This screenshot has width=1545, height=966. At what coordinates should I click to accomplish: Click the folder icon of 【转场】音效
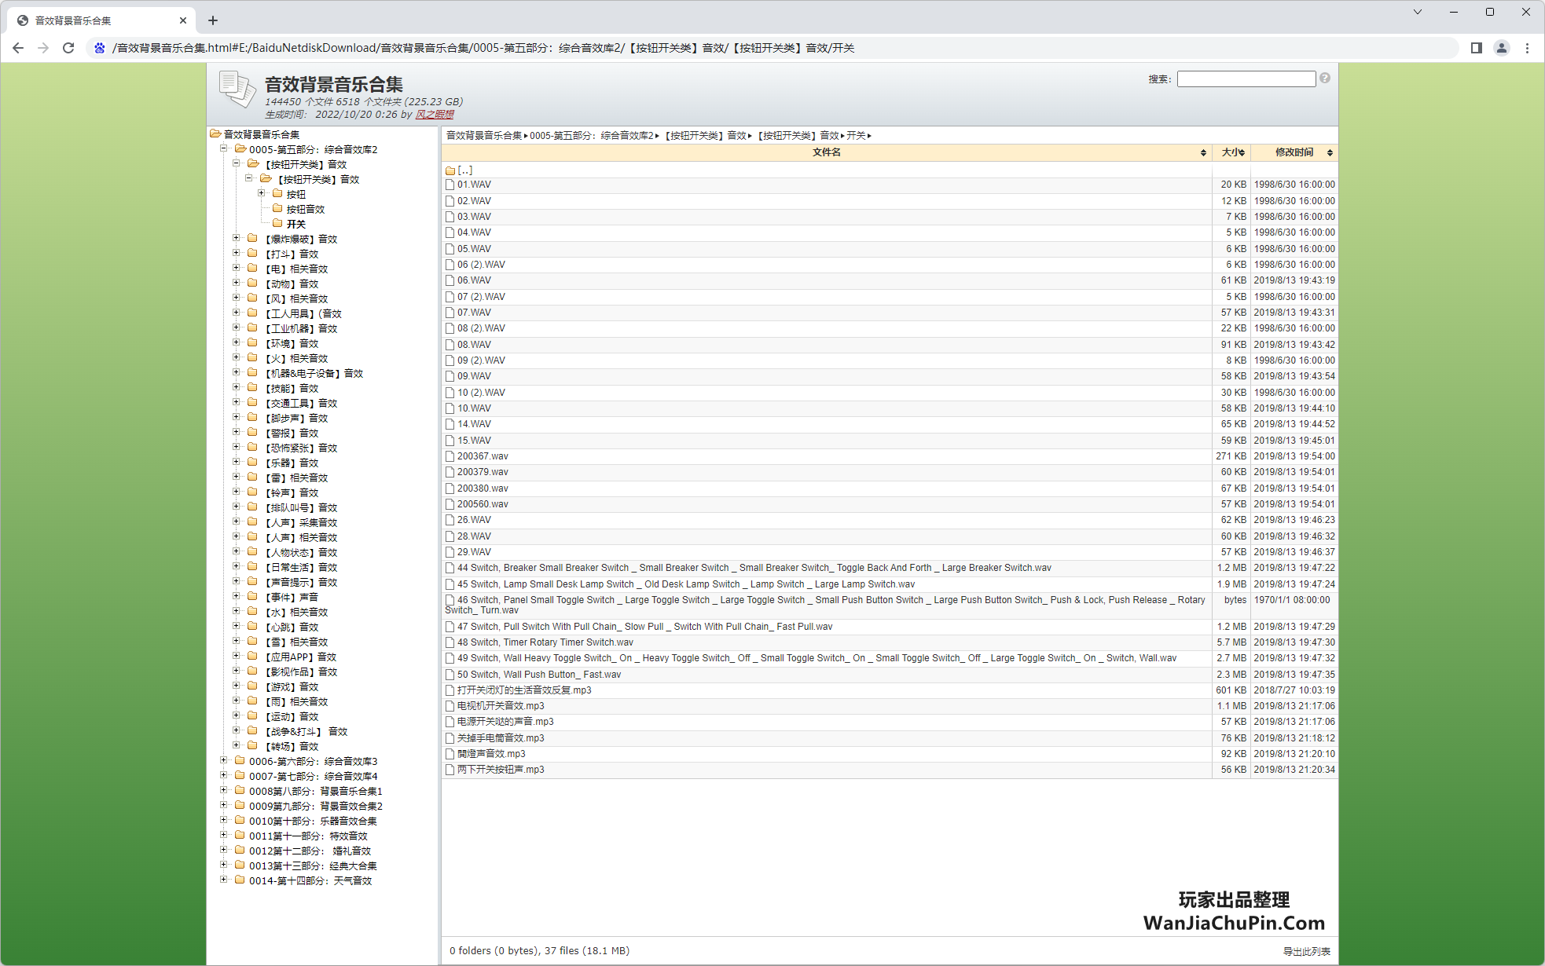[252, 745]
